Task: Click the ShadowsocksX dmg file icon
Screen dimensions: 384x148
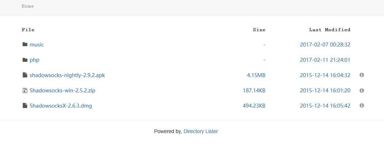Action: 25,106
